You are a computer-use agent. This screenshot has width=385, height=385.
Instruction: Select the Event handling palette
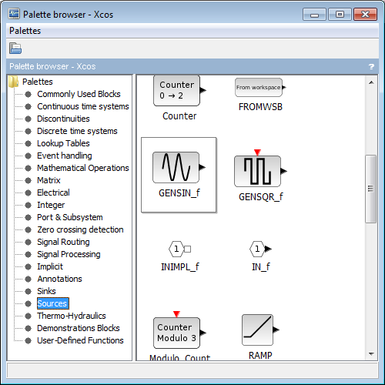tap(65, 156)
